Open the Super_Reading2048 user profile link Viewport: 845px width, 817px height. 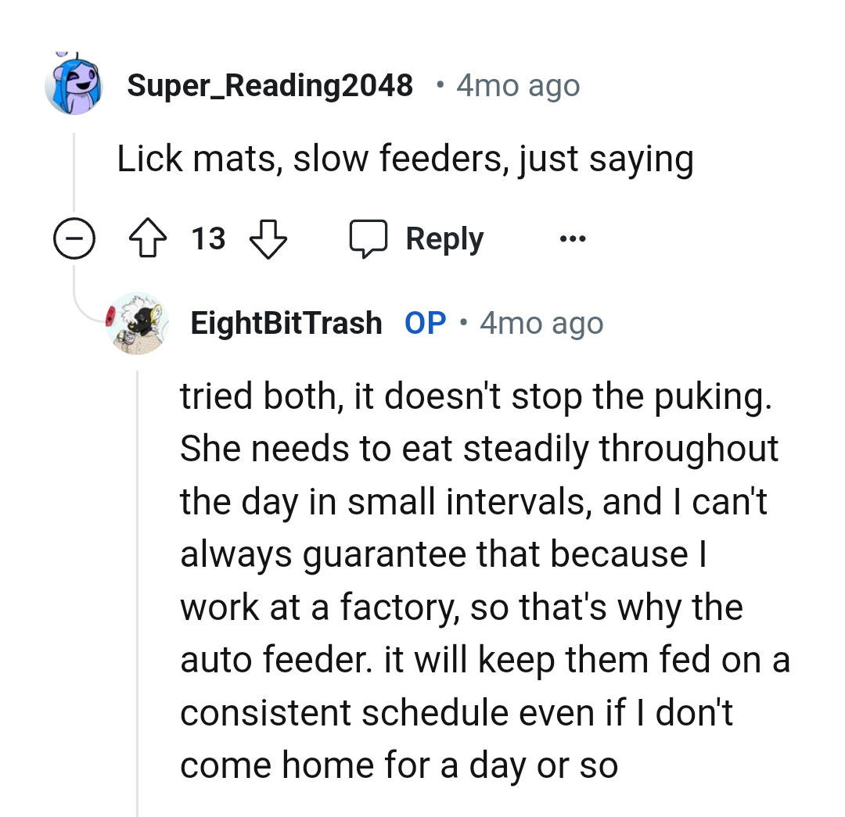[x=270, y=84]
